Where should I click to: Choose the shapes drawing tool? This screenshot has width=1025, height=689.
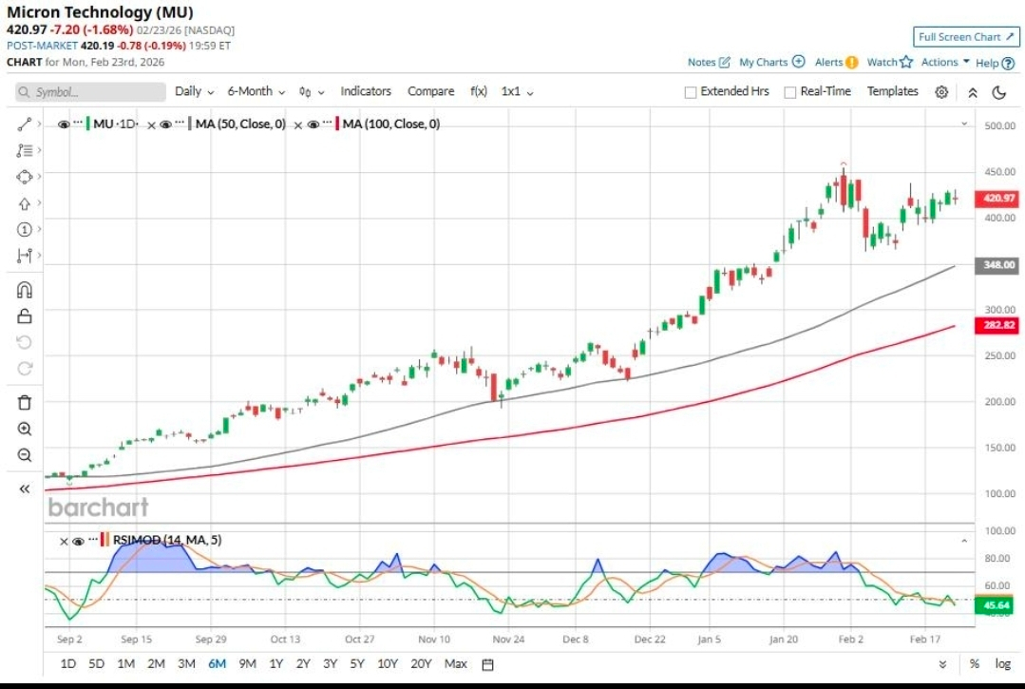pyautogui.click(x=24, y=177)
